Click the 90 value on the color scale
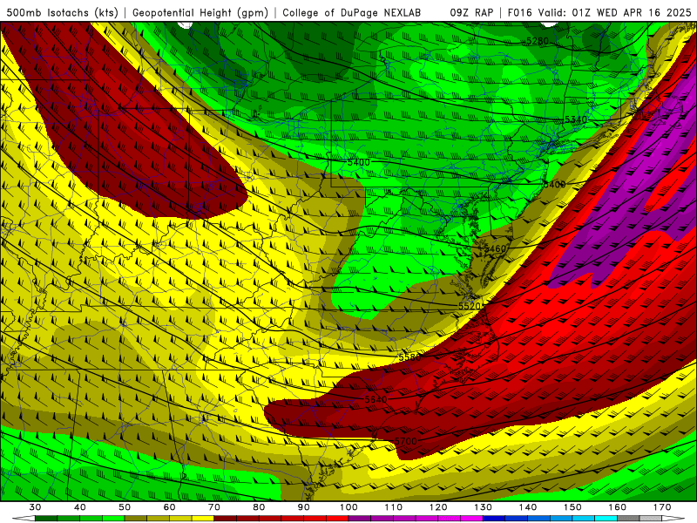 tap(303, 507)
